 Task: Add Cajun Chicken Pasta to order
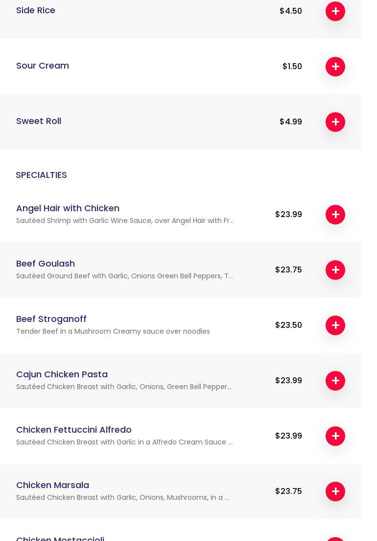pyautogui.click(x=335, y=381)
